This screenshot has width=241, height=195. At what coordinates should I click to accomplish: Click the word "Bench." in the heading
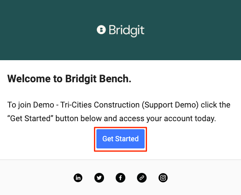coord(115,79)
